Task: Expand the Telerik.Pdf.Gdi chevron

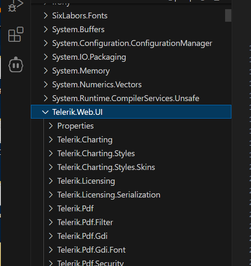Action: [x=51, y=236]
